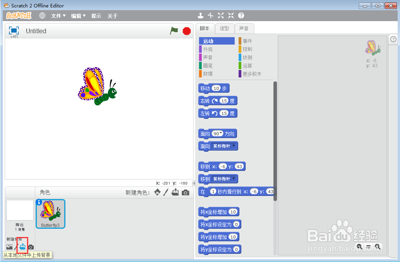Click the blocks palette vertical scrollbar
This screenshot has width=400, height=262.
pos(275,141)
